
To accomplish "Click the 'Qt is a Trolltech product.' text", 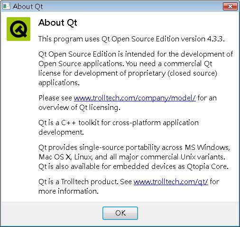I will point(78,182).
